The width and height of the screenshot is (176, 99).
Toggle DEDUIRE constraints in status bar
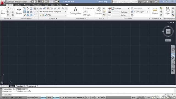click(x=31, y=98)
